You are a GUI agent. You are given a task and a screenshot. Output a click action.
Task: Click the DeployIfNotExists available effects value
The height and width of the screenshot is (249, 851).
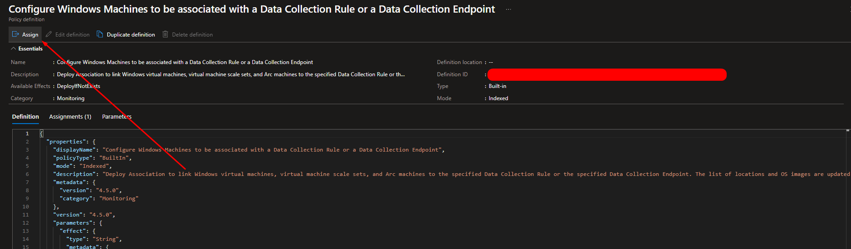click(79, 86)
